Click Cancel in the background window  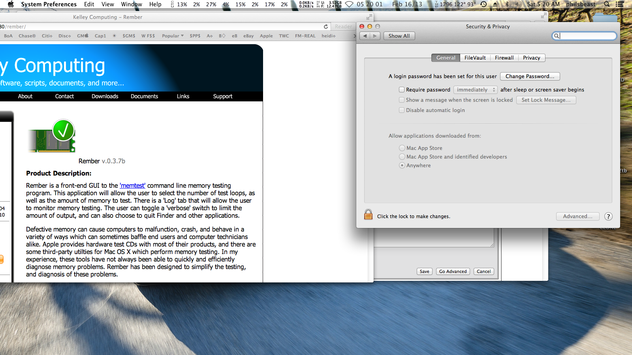(484, 271)
